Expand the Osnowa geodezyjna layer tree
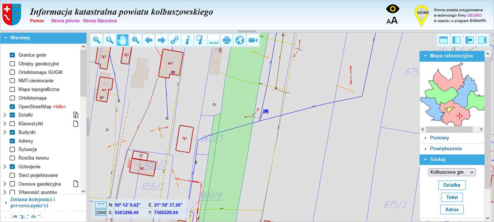This screenshot has width=494, height=222. coord(5,184)
